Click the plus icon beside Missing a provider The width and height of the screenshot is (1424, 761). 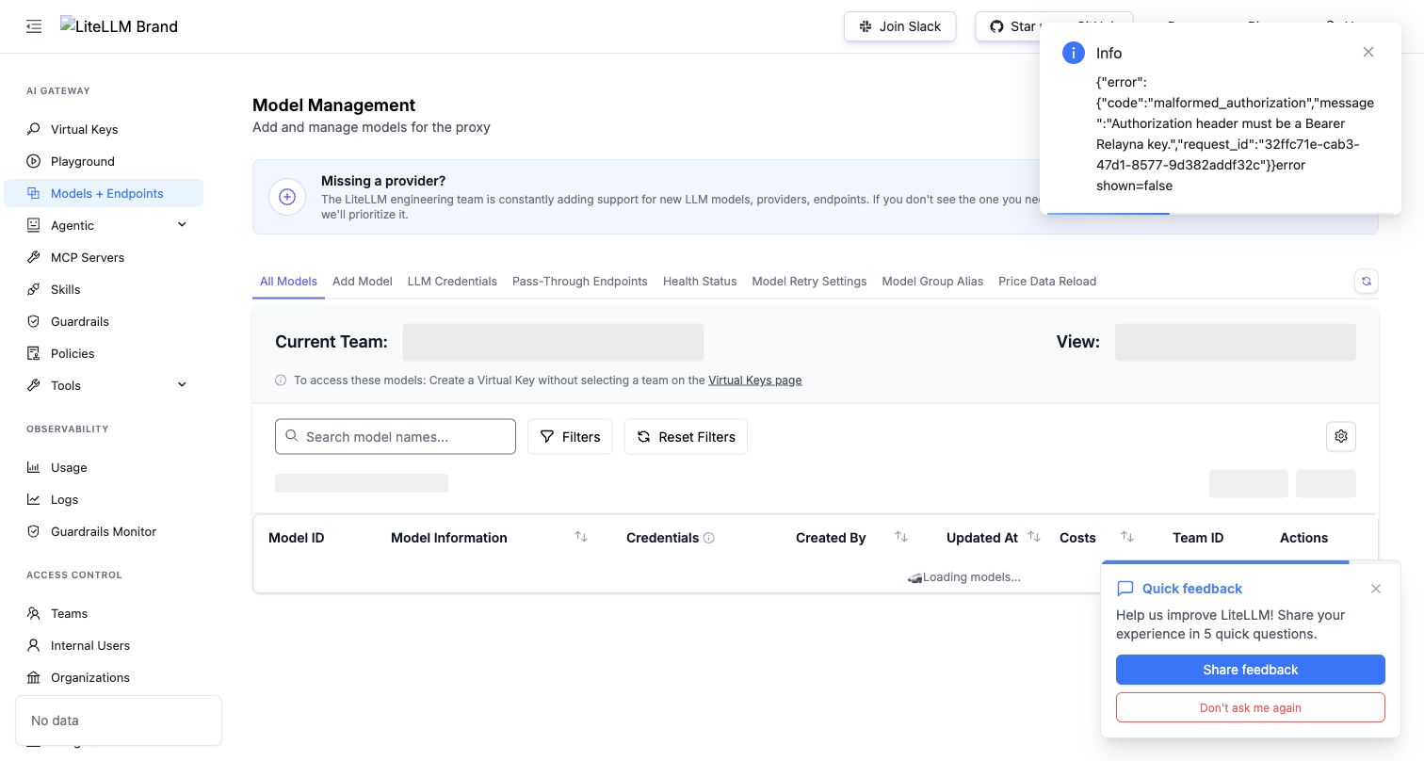point(287,197)
